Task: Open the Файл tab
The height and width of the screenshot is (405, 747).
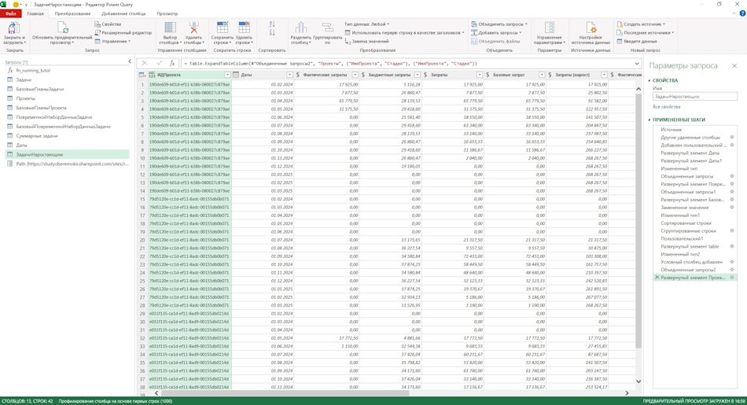Action: click(x=10, y=14)
